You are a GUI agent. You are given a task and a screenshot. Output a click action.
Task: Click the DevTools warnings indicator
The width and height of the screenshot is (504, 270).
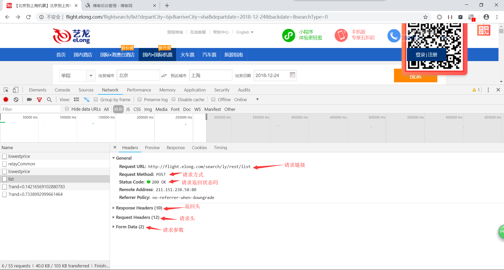(x=476, y=90)
